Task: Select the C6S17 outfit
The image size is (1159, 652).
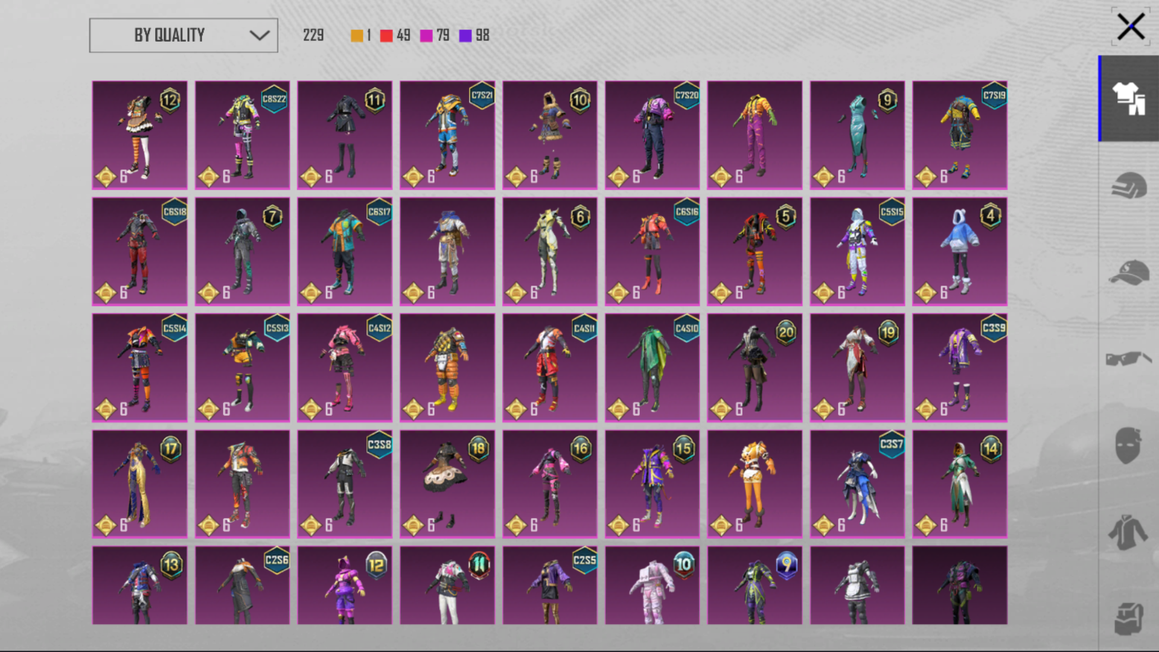Action: (x=345, y=252)
